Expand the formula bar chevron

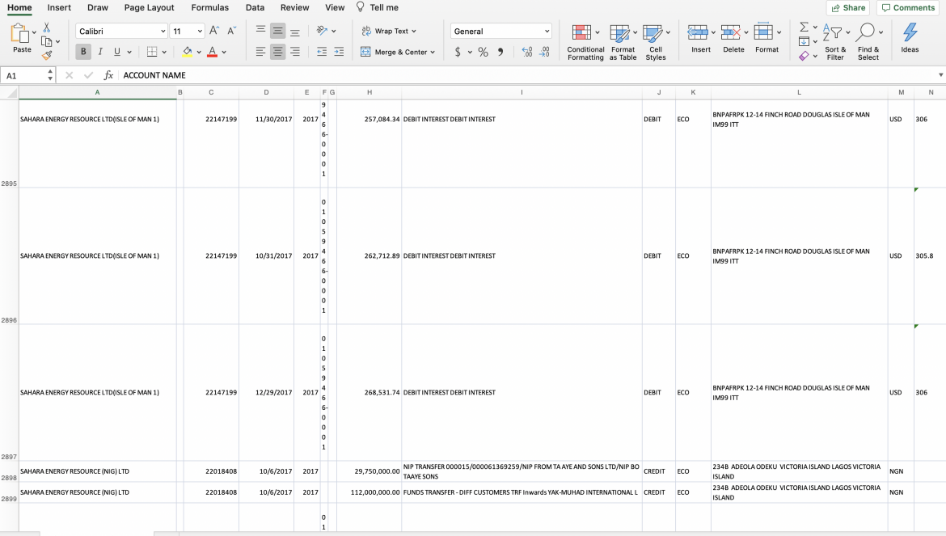coord(940,74)
